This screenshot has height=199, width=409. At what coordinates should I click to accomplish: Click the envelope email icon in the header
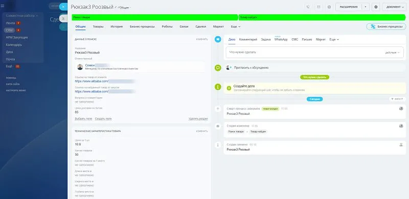click(x=319, y=7)
